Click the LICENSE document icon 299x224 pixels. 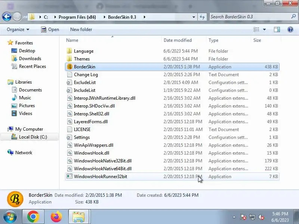click(x=70, y=129)
